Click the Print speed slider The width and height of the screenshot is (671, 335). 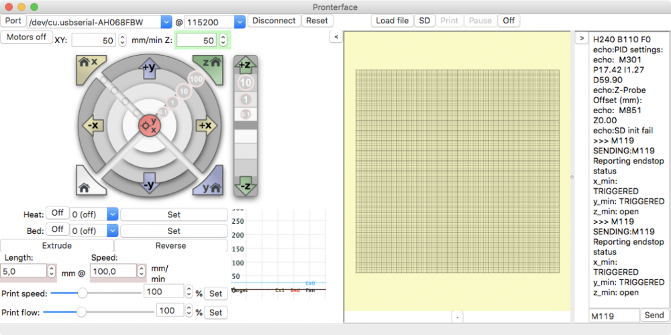click(x=96, y=293)
